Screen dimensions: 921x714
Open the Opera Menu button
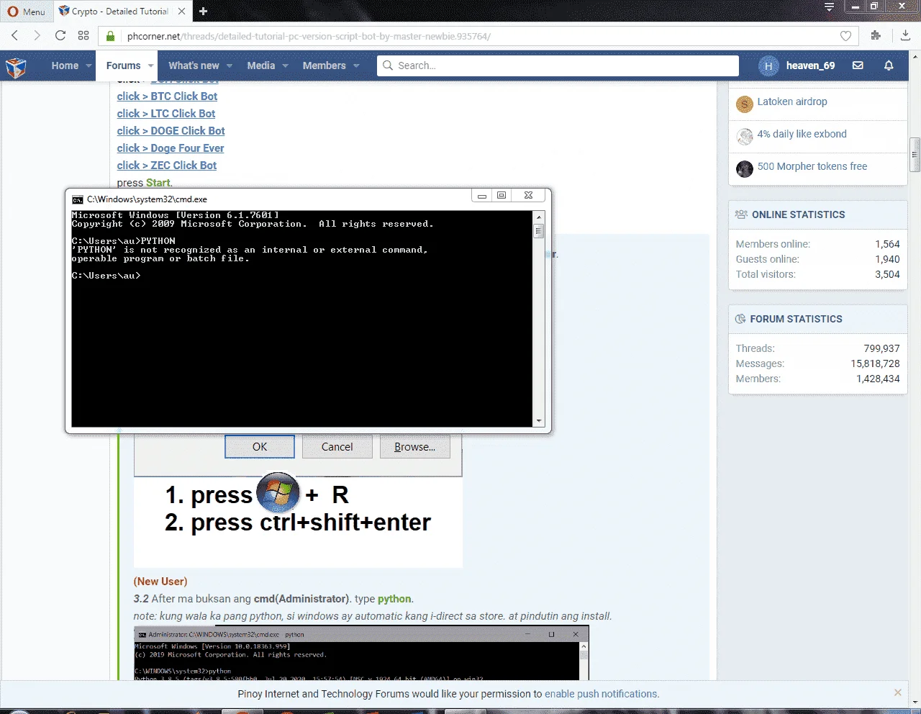27,12
